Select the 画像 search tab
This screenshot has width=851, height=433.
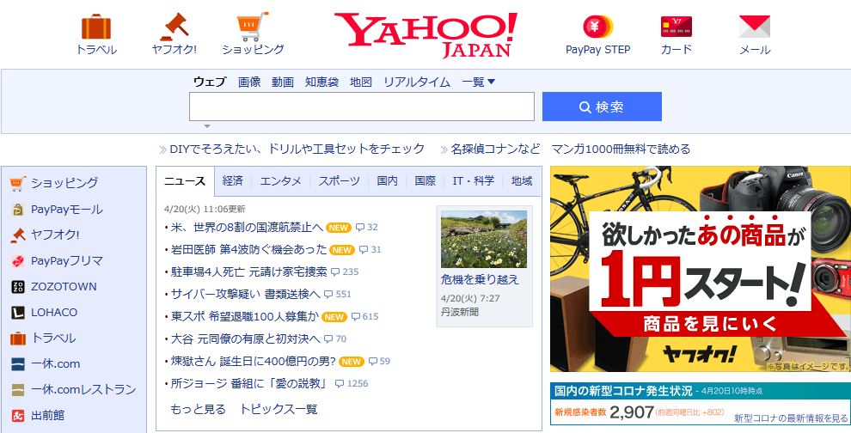pyautogui.click(x=249, y=82)
